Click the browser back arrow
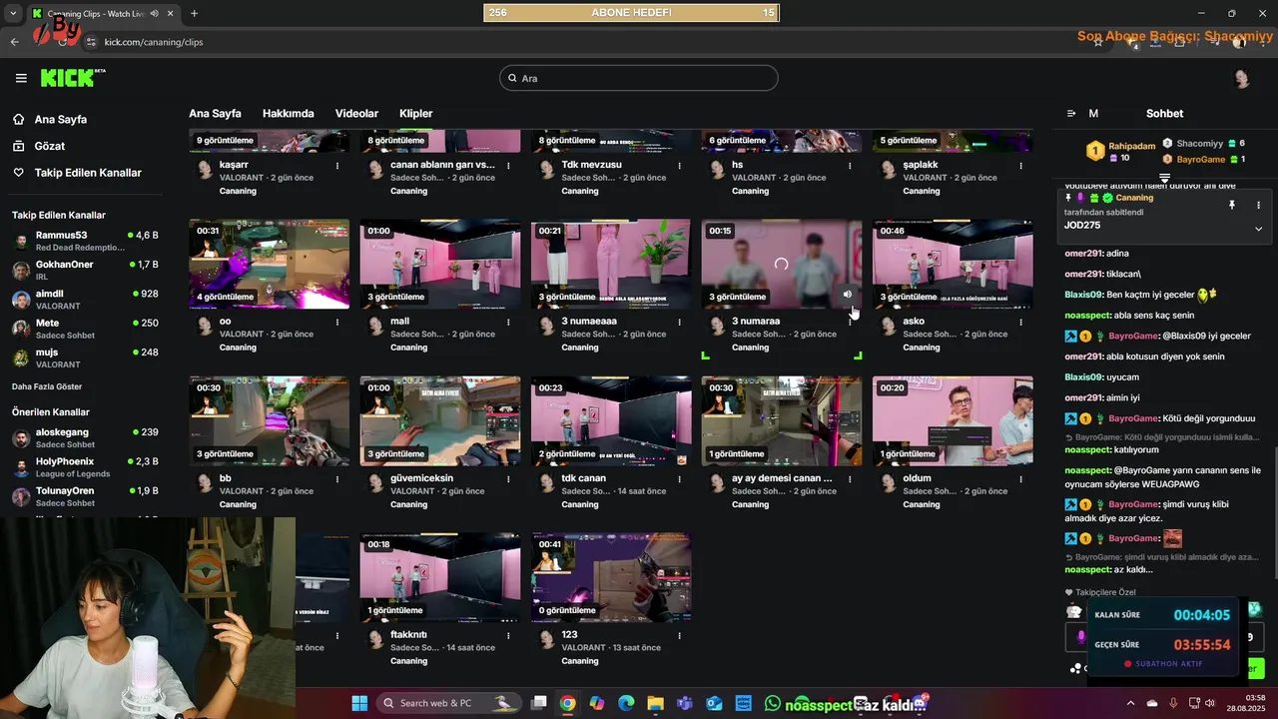The image size is (1278, 719). [x=14, y=42]
